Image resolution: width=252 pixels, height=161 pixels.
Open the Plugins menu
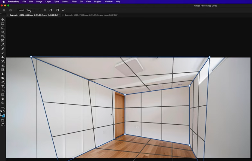[98, 2]
